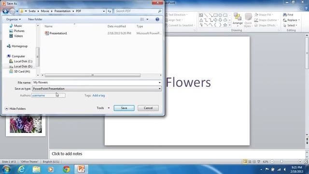
Task: Select the Rounded Rectangle shape in gallery
Action: coord(225,15)
